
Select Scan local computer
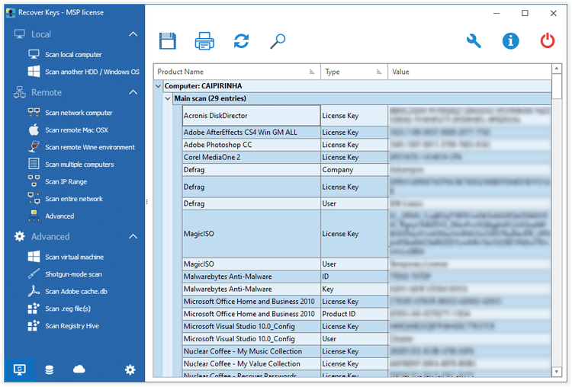pyautogui.click(x=72, y=55)
